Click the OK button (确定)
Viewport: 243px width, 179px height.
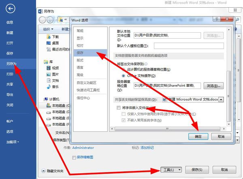pos(198,136)
